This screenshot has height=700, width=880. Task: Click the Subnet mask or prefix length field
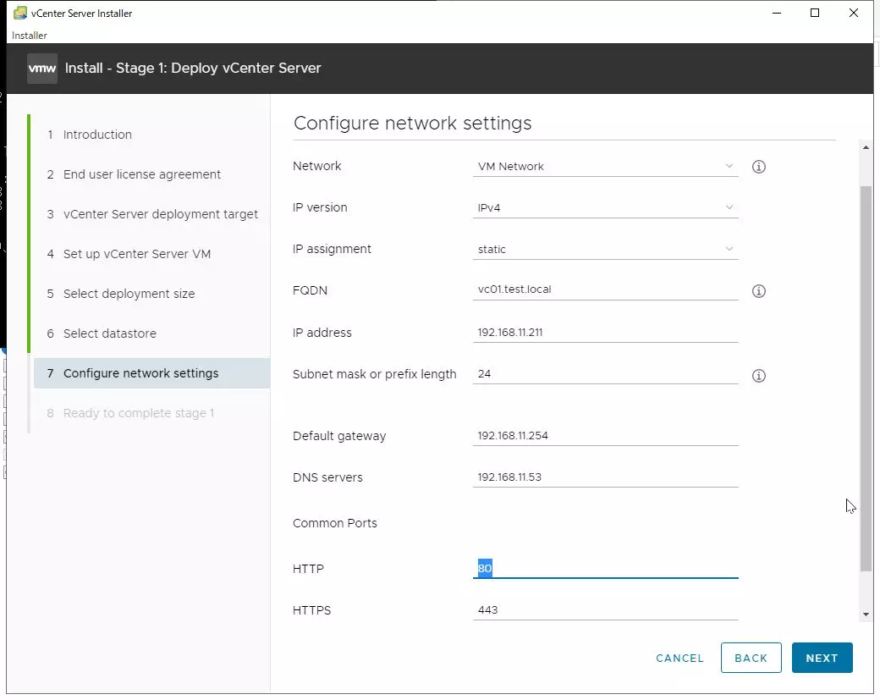pos(605,374)
